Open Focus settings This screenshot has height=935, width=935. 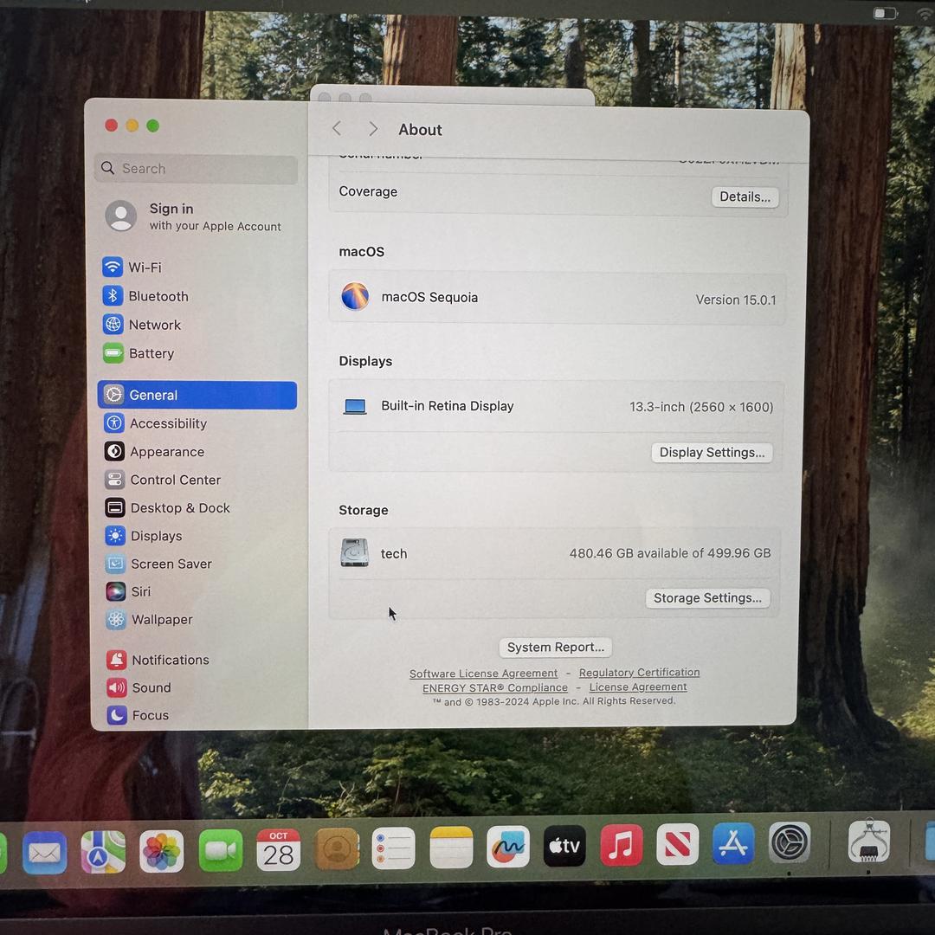(138, 715)
